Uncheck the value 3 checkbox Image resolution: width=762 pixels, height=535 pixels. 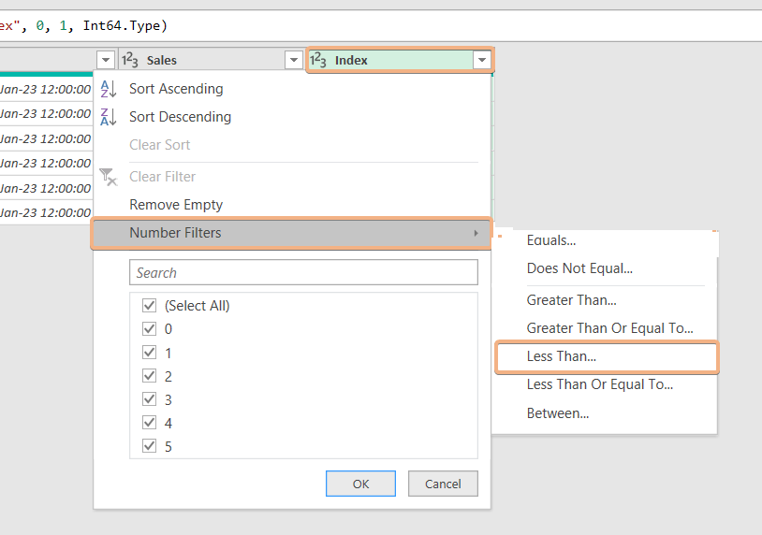coord(149,398)
